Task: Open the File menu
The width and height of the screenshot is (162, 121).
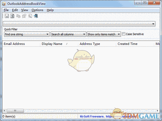Action: click(x=6, y=10)
